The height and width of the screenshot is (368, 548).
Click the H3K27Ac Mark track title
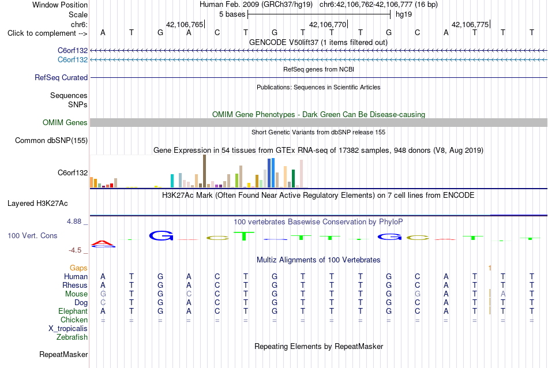318,195
